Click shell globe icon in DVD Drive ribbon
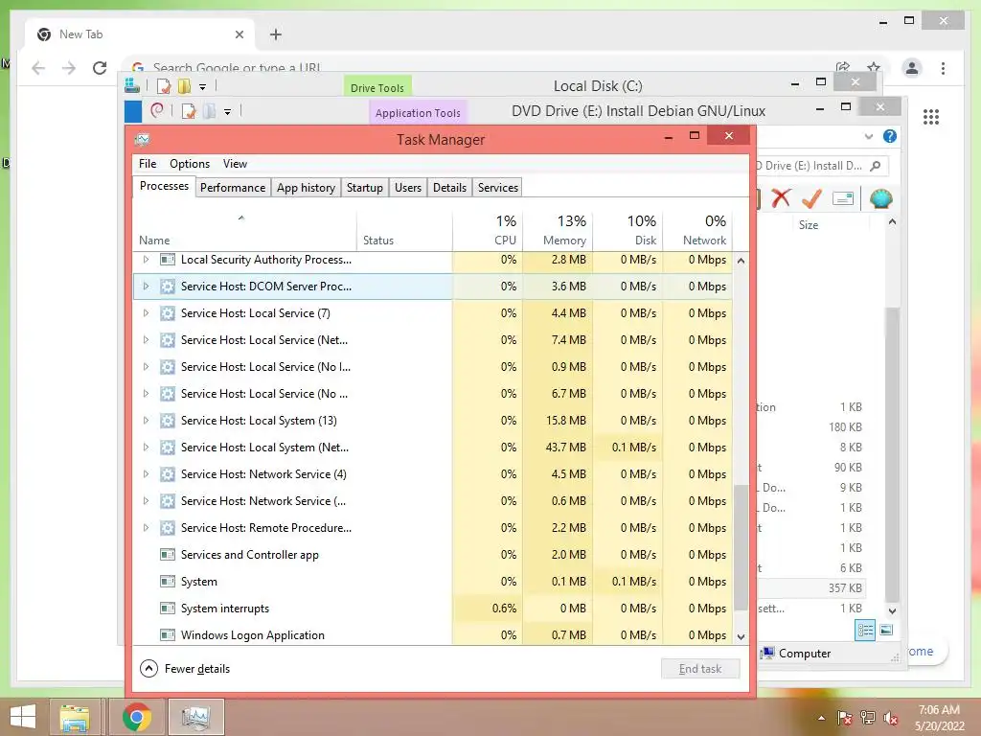Image resolution: width=981 pixels, height=736 pixels. point(880,198)
